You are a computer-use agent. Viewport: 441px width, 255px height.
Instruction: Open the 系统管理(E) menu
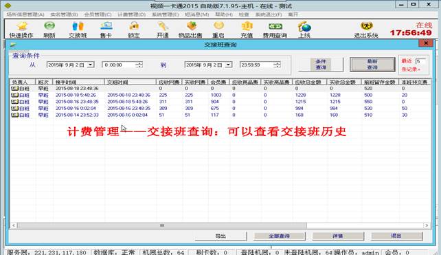(x=165, y=14)
